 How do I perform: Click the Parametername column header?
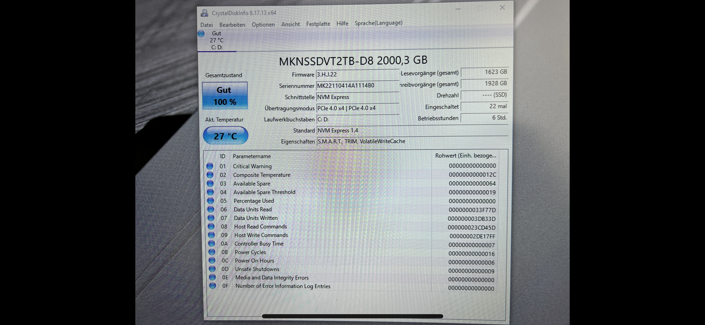coord(252,156)
